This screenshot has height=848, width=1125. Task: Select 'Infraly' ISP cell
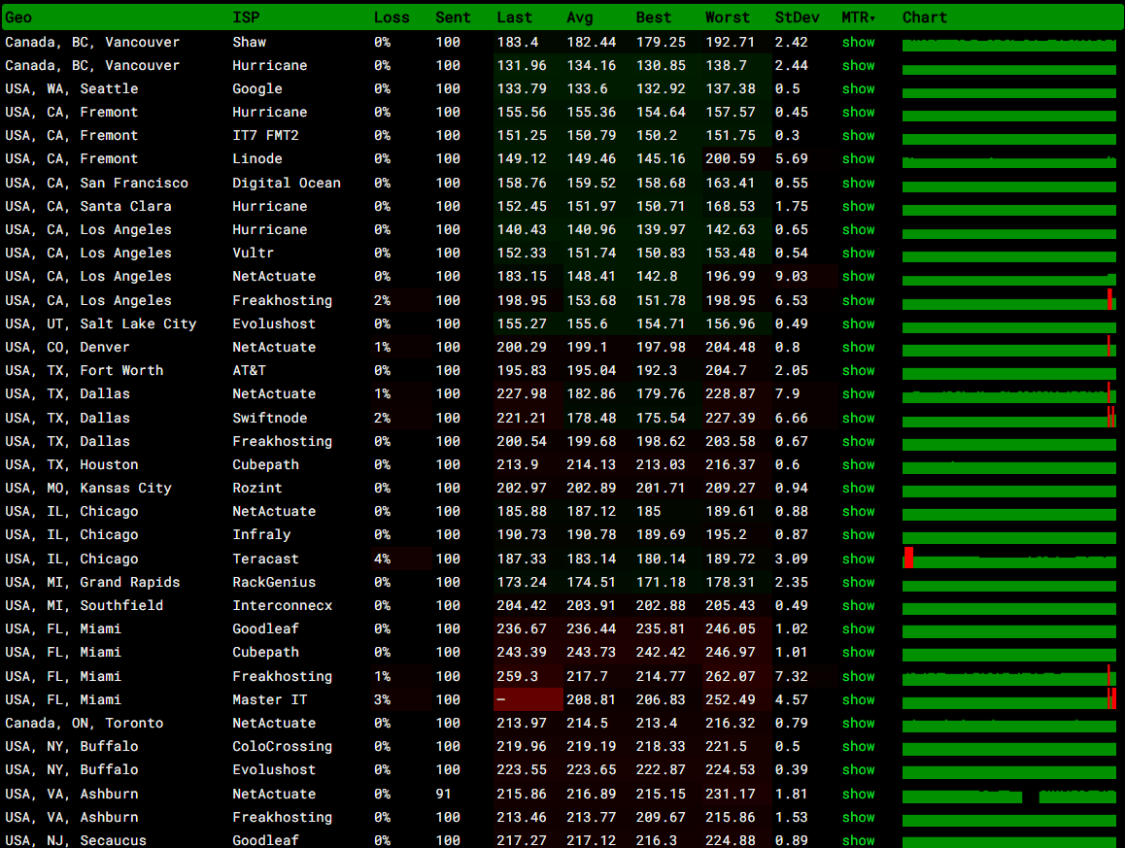point(261,534)
